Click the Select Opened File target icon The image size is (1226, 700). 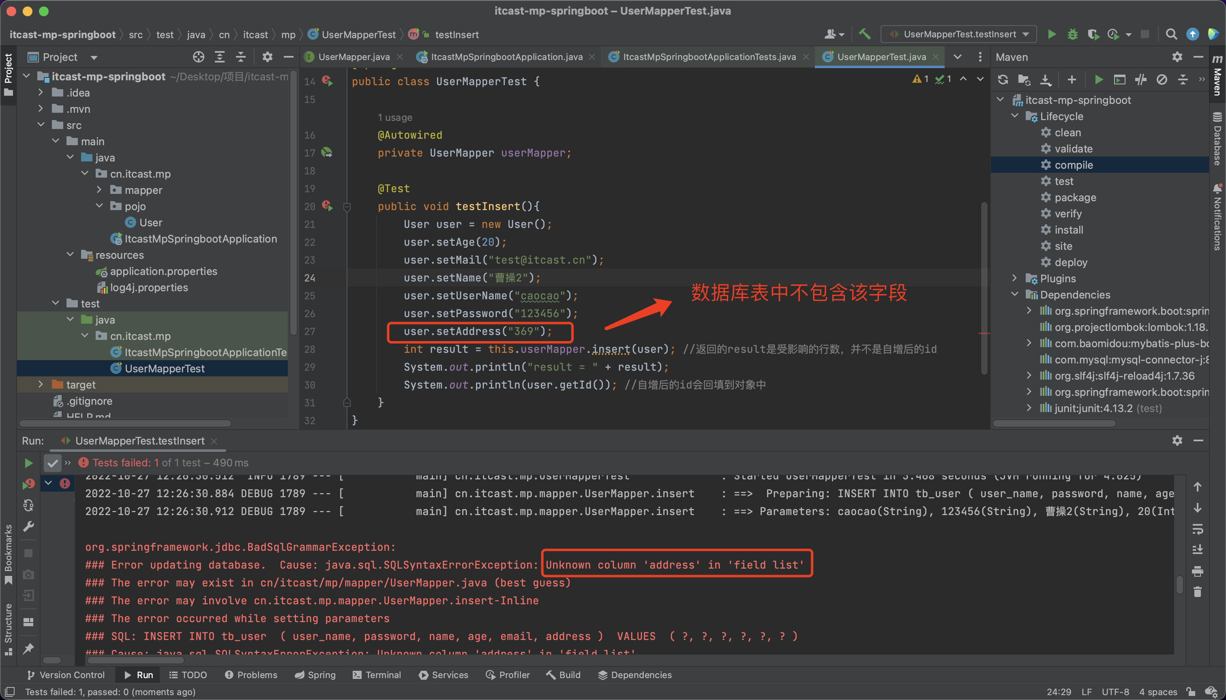pyautogui.click(x=199, y=57)
